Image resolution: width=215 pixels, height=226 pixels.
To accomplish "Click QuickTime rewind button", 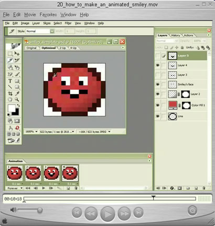I will 91,213.
